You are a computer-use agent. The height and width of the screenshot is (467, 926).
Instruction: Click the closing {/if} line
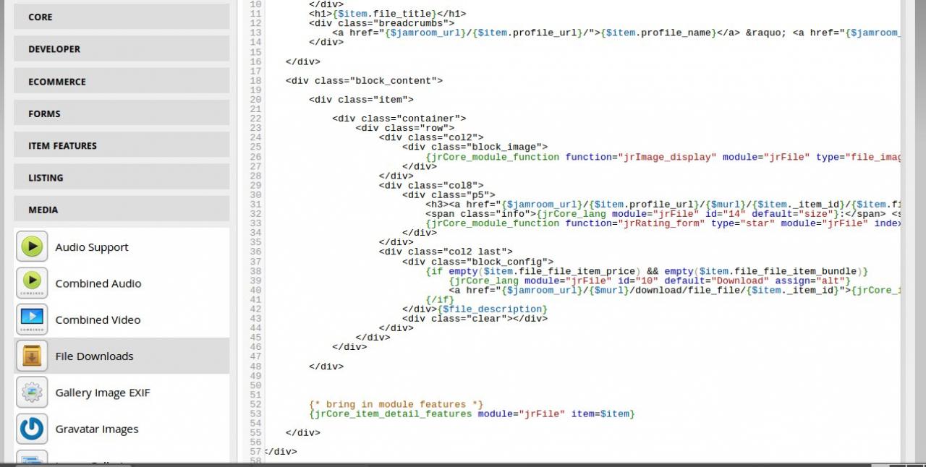click(x=440, y=299)
